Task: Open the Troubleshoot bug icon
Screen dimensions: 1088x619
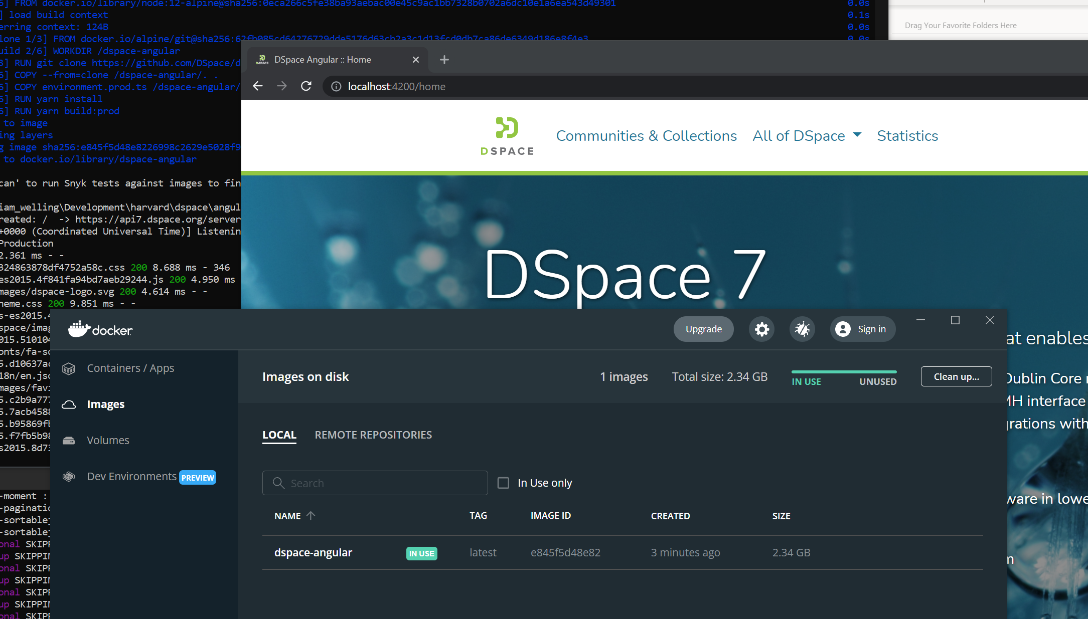Action: [x=802, y=329]
